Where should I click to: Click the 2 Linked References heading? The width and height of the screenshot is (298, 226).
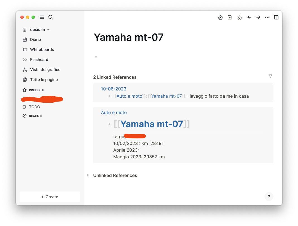point(115,77)
